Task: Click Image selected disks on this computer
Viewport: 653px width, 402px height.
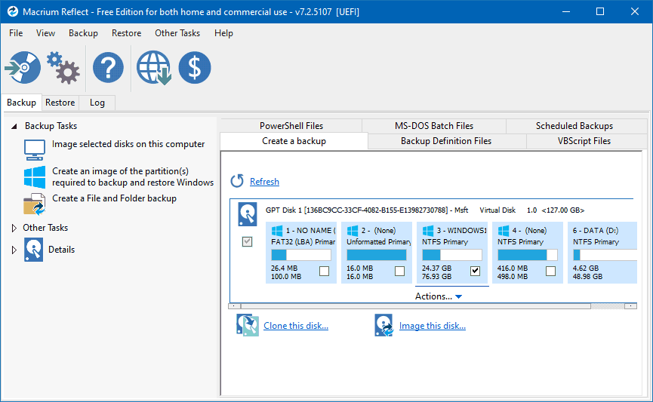Action: click(128, 144)
